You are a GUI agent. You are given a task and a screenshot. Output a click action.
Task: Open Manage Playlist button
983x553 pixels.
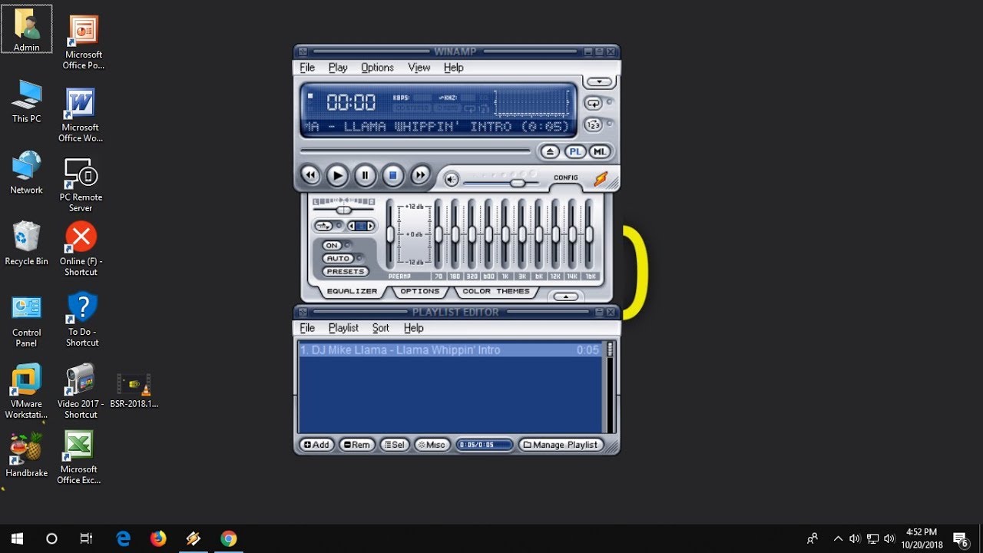[x=560, y=445]
